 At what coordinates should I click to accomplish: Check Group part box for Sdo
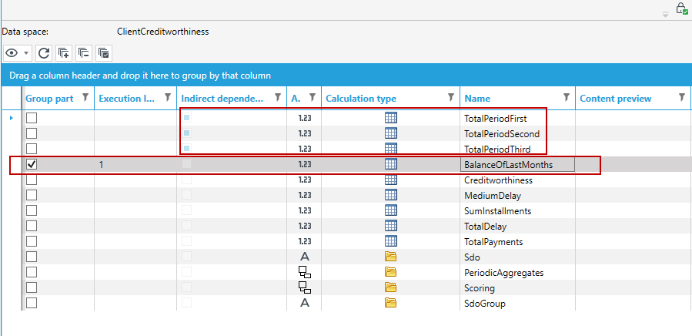[32, 257]
